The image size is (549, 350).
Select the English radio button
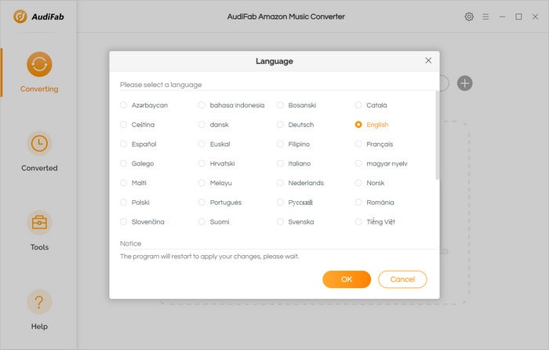(x=358, y=124)
